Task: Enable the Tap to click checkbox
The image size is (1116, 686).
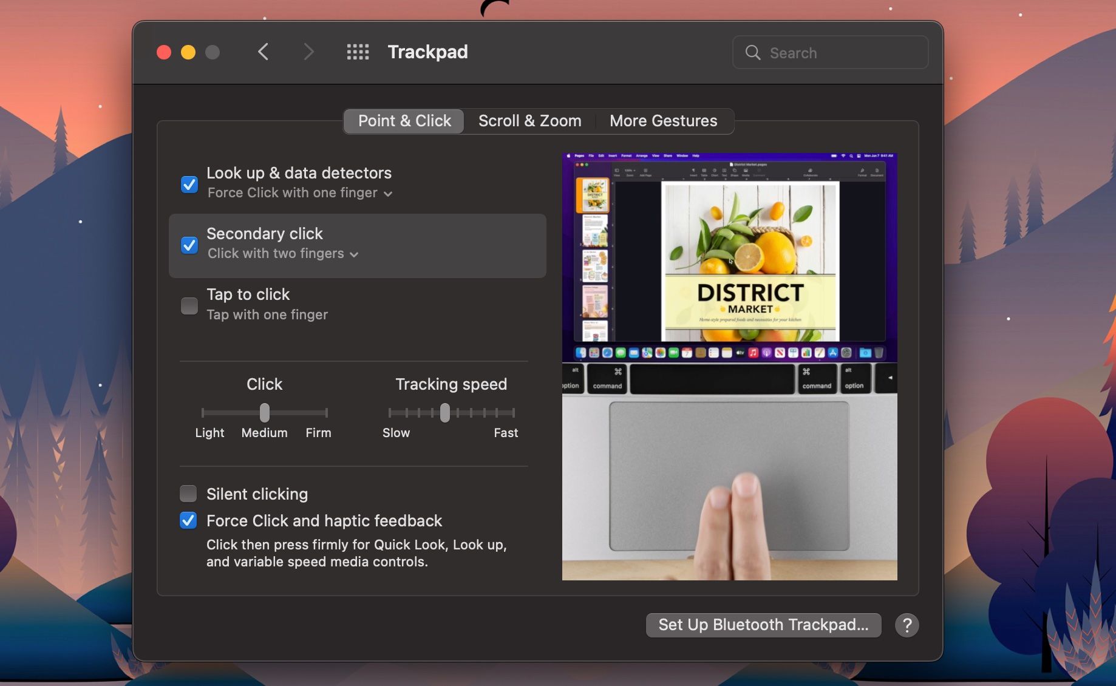Action: pos(189,305)
